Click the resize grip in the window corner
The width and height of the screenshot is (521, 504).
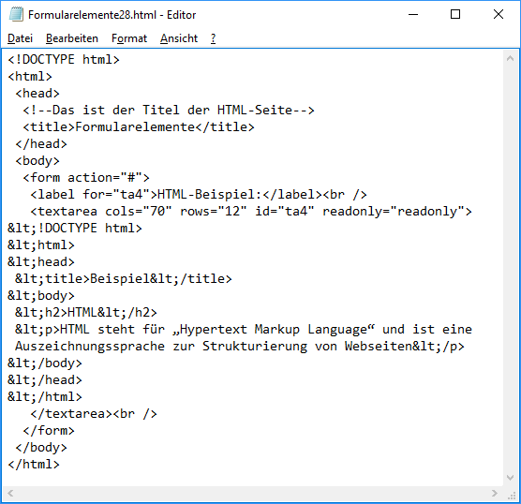[x=511, y=495]
